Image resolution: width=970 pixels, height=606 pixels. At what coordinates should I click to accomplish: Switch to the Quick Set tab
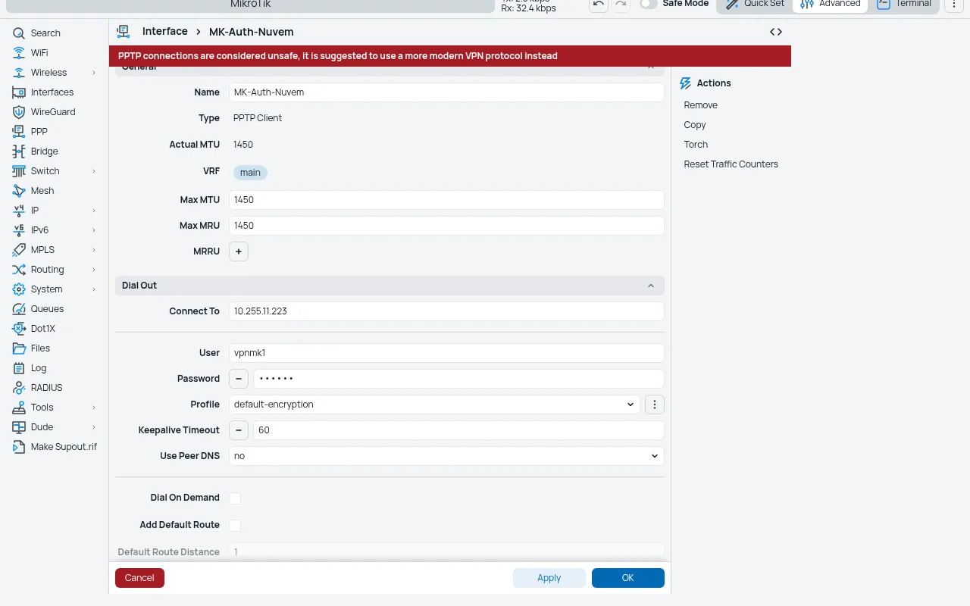[x=755, y=4]
